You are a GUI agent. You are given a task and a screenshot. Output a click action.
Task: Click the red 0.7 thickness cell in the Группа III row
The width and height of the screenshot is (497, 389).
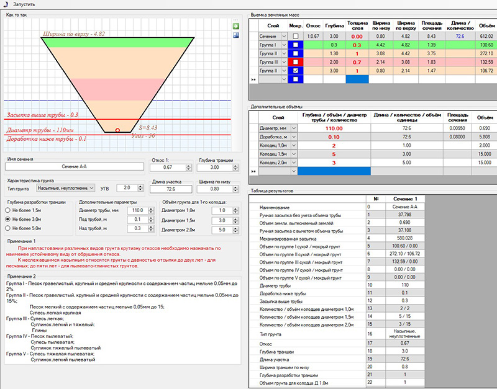click(357, 62)
